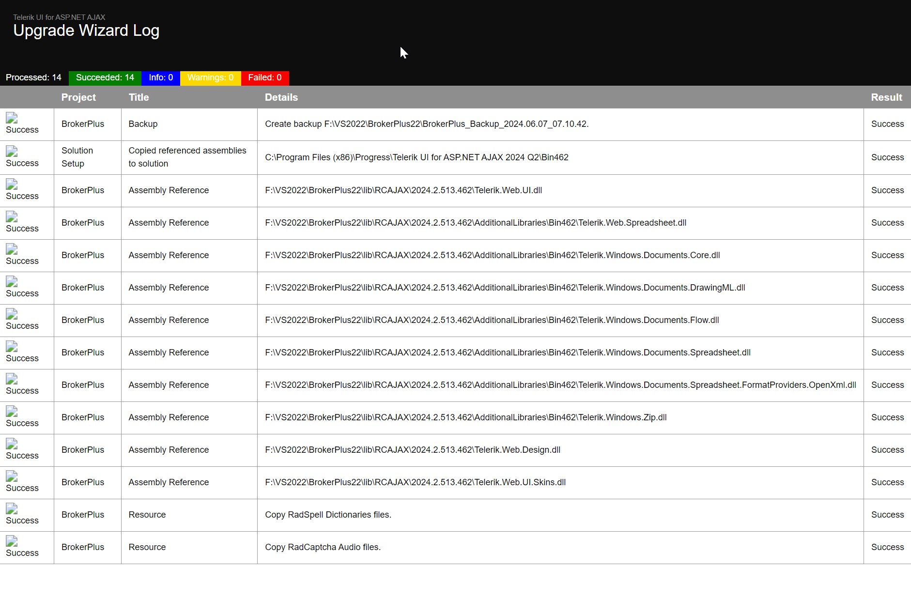The height and width of the screenshot is (614, 911).
Task: Click the path ending in 462\Telerik.Web.UI.dll
Action: tap(403, 190)
